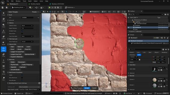Open the Perspective viewport dropdown

[95, 12]
